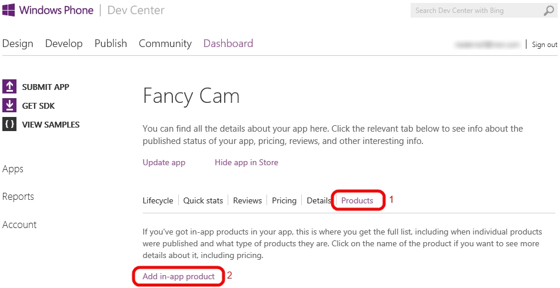Image resolution: width=560 pixels, height=288 pixels.
Task: Click the Submit App upload arrow icon
Action: 9,87
